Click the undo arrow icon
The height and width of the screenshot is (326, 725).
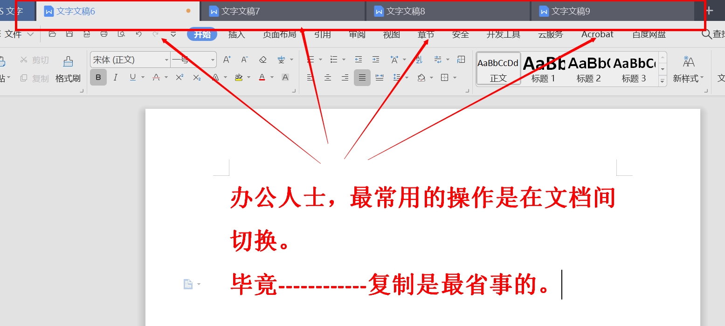click(x=138, y=34)
